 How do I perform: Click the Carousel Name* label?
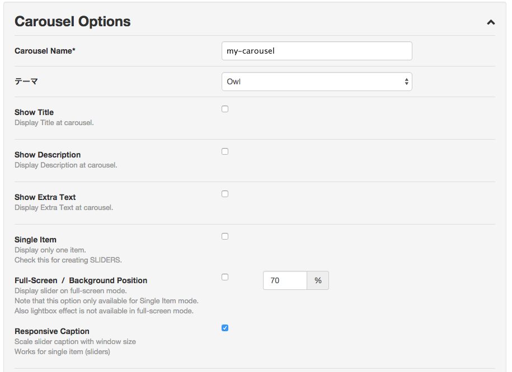point(45,51)
